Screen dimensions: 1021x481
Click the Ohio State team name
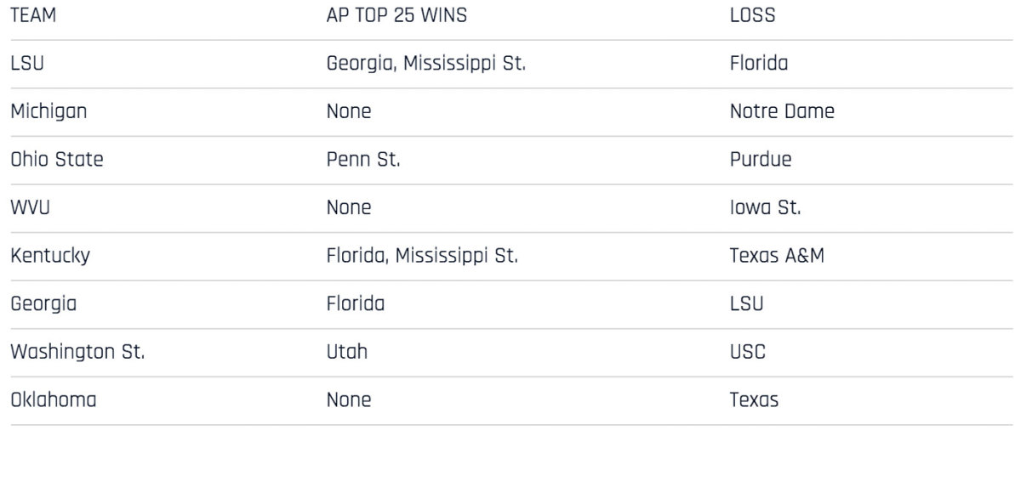click(x=57, y=159)
